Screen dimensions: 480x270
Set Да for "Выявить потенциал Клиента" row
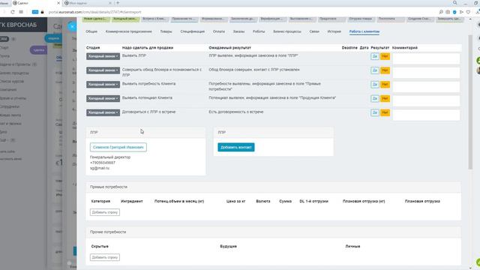[x=375, y=98]
